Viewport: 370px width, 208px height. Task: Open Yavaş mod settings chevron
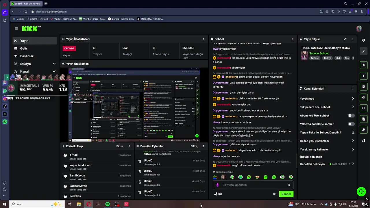point(353,99)
